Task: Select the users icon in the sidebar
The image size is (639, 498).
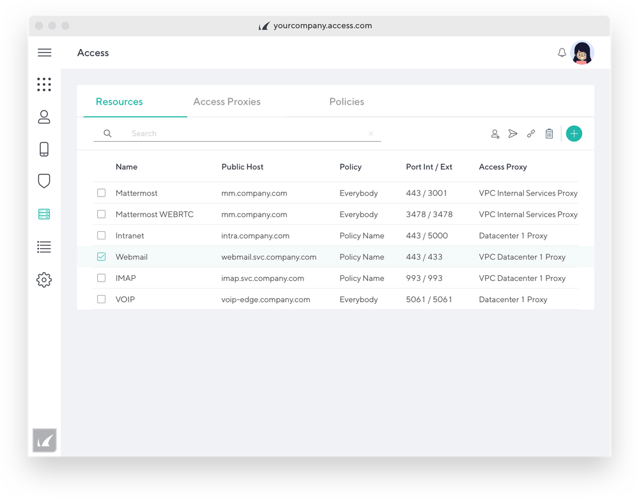Action: (x=44, y=117)
